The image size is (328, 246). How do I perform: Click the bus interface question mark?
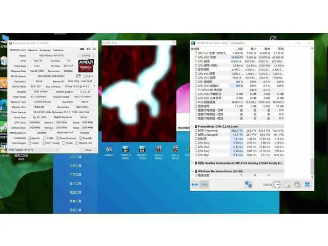coord(94,86)
